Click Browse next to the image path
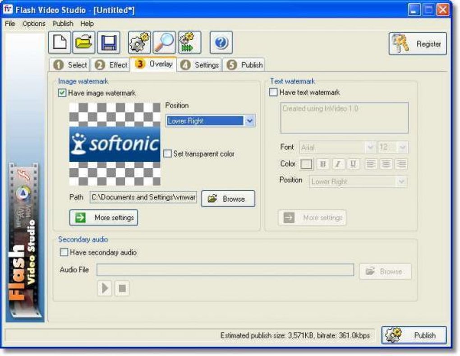Screen dimensions: 460x356 [x=228, y=199]
